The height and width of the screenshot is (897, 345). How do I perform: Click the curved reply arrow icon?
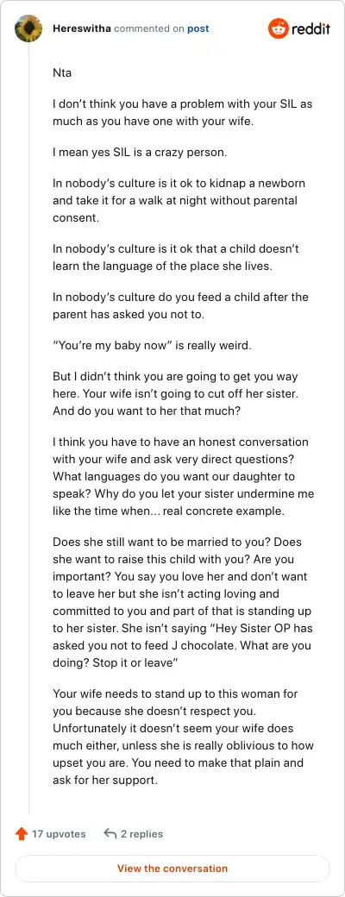click(110, 833)
